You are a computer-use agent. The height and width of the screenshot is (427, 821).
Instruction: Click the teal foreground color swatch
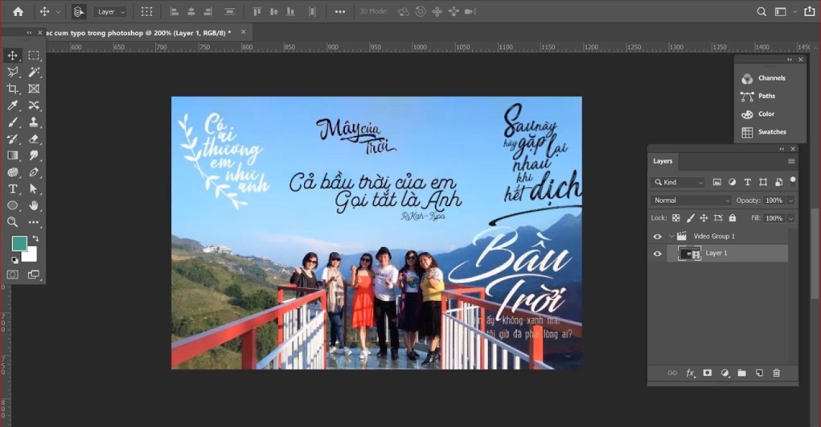point(19,243)
